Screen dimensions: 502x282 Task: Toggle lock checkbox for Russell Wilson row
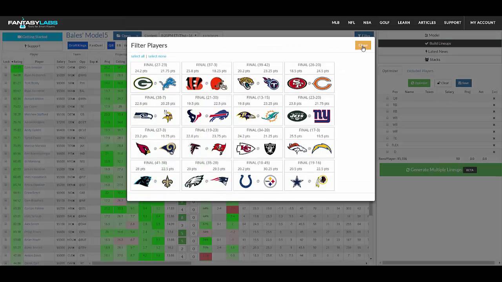(6, 99)
